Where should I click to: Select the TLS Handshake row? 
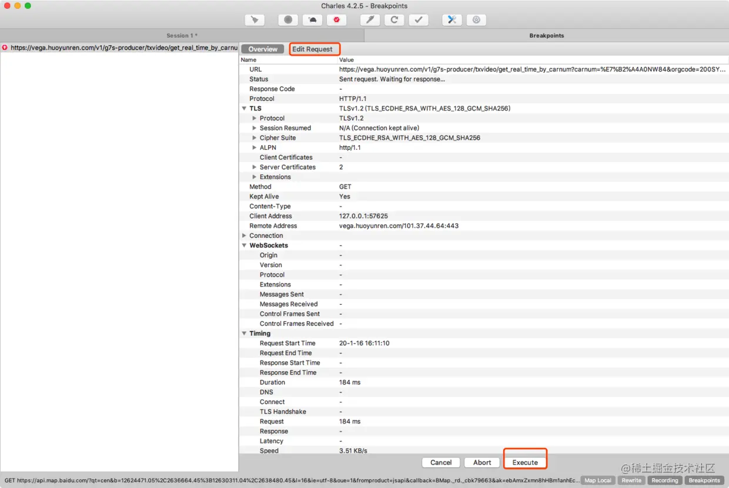tap(484, 412)
